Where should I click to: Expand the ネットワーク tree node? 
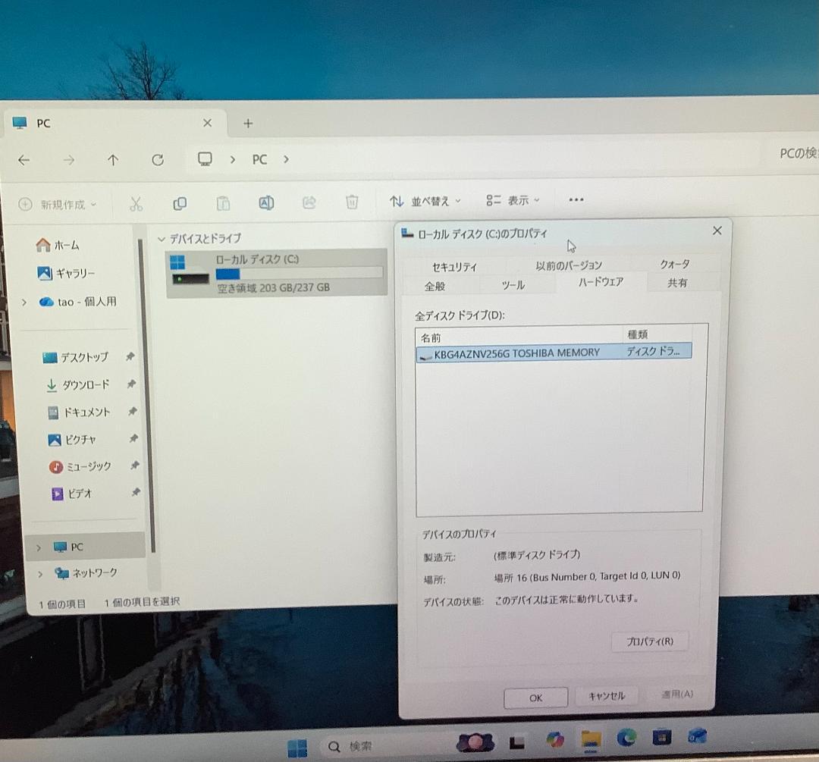point(39,574)
